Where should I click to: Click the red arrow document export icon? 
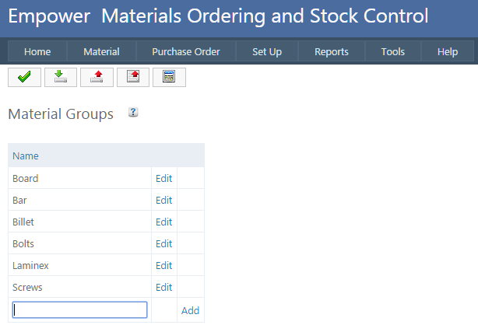[x=132, y=77]
